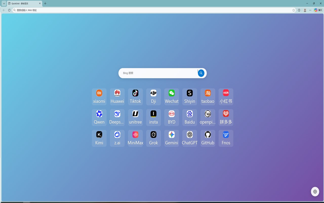Open the browser's more options menu

point(310,10)
